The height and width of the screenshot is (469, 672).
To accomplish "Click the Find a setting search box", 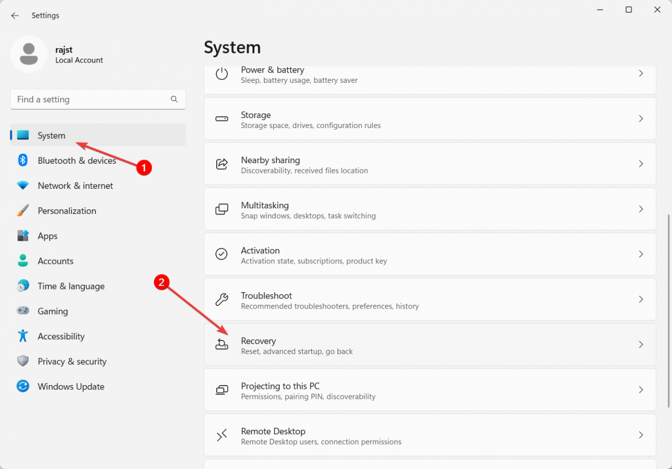I will (92, 100).
